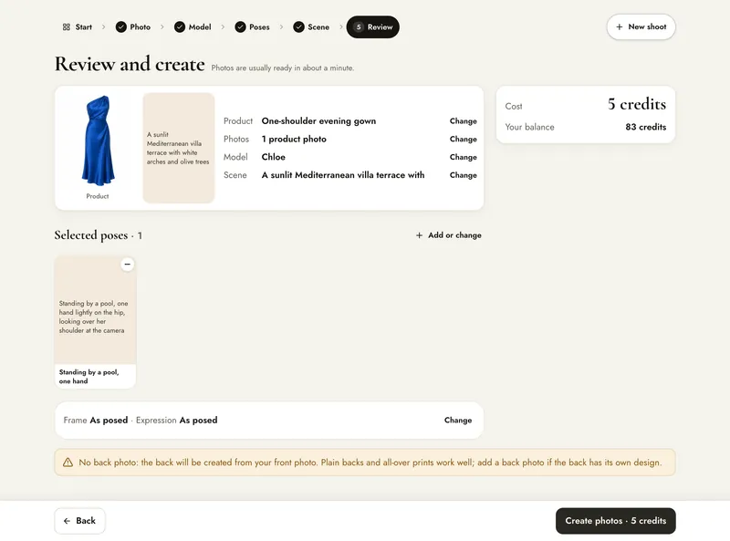Screen dimensions: 730x541
Task: Click the Model step checkmark icon
Action: (180, 27)
